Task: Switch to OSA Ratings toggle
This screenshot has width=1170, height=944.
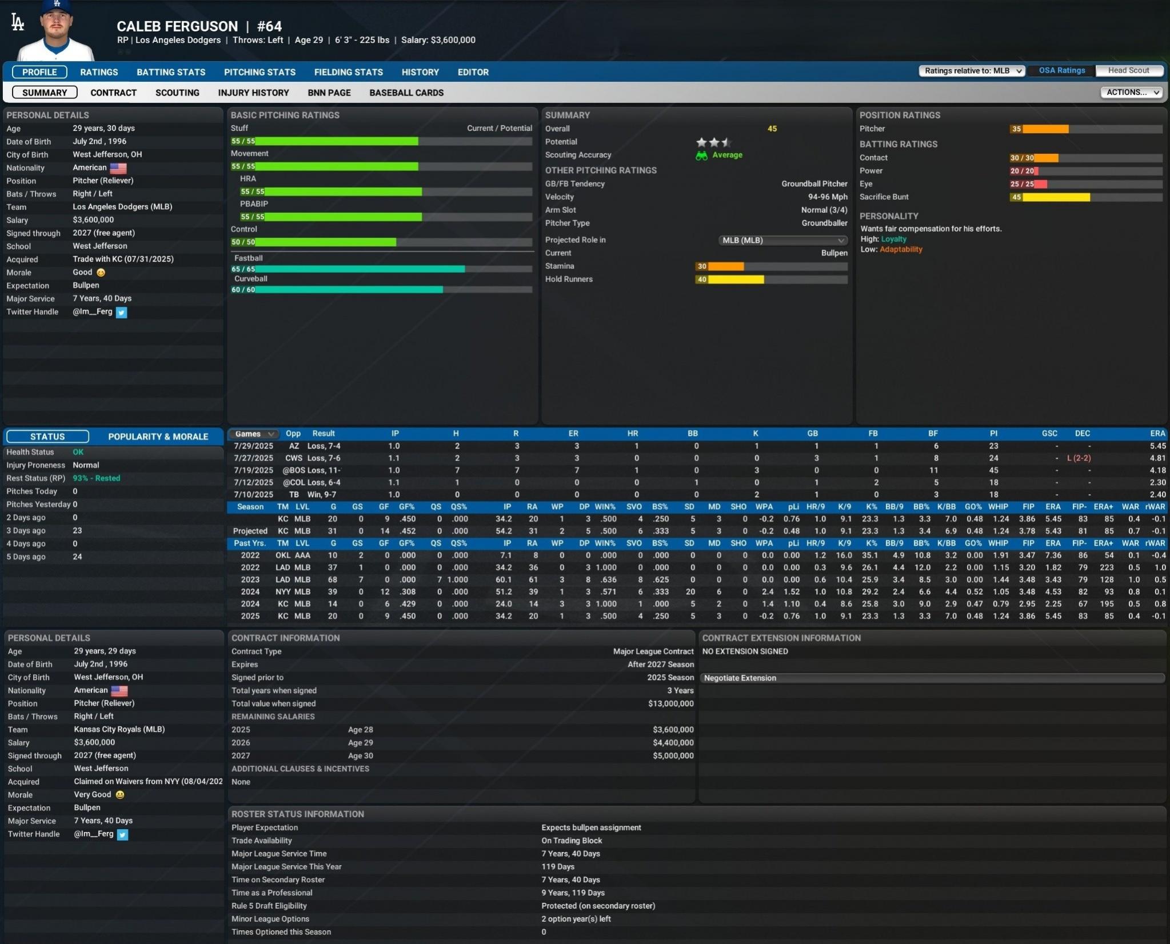Action: pyautogui.click(x=1061, y=71)
